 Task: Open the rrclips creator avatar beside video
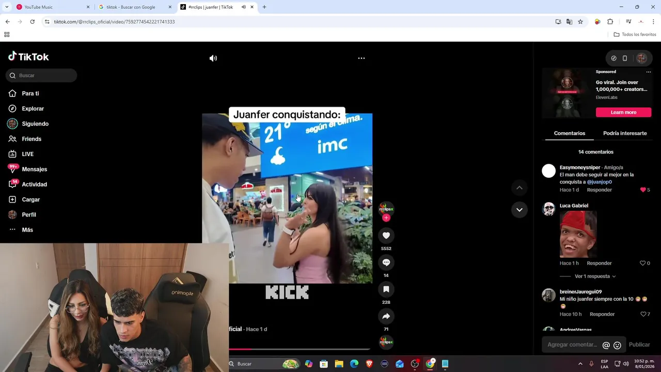[x=386, y=208]
